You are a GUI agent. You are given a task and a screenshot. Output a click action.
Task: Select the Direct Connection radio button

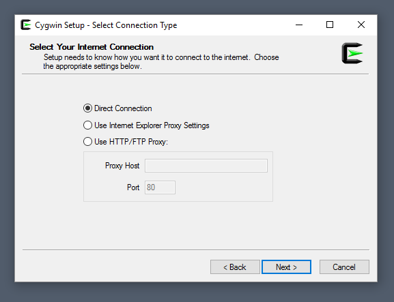(87, 108)
